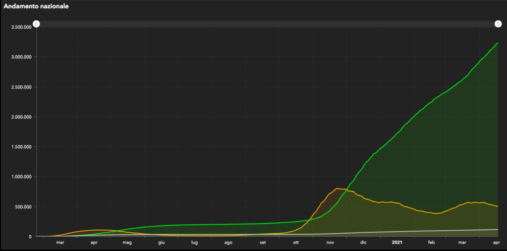Select the 'ott' month axis label
The width and height of the screenshot is (507, 251).
(296, 243)
